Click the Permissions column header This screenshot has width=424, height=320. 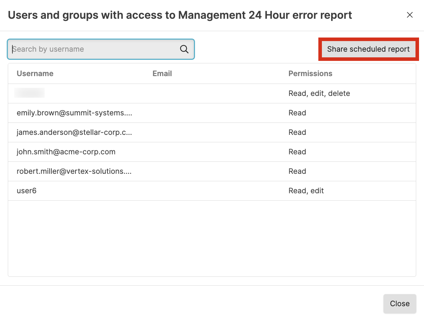click(310, 74)
